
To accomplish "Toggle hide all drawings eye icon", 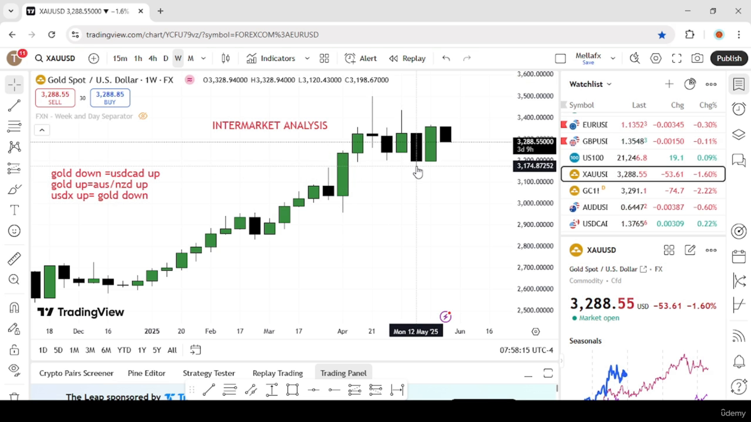I will point(15,369).
